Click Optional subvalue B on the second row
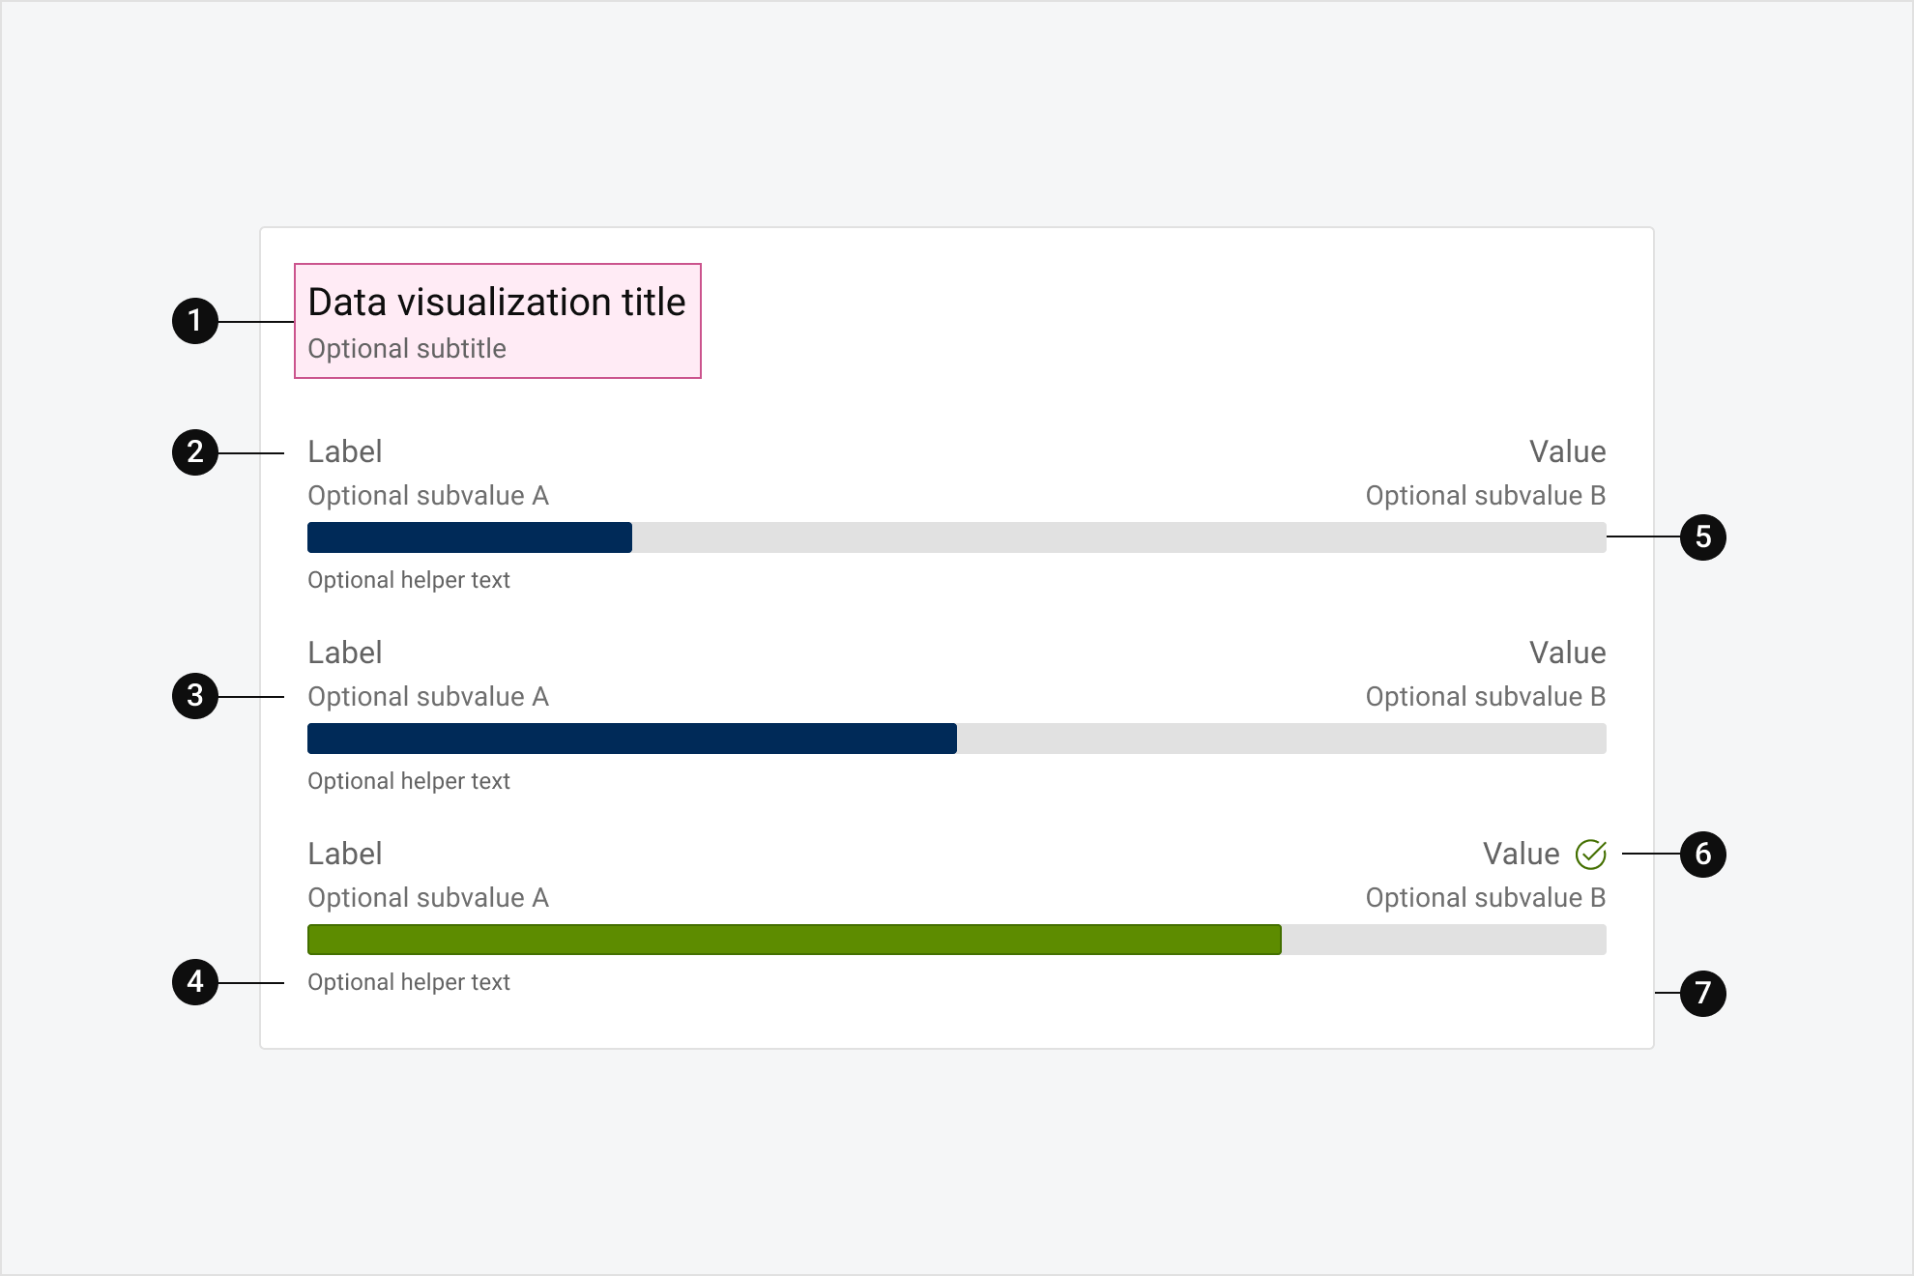The height and width of the screenshot is (1276, 1914). [x=1485, y=696]
